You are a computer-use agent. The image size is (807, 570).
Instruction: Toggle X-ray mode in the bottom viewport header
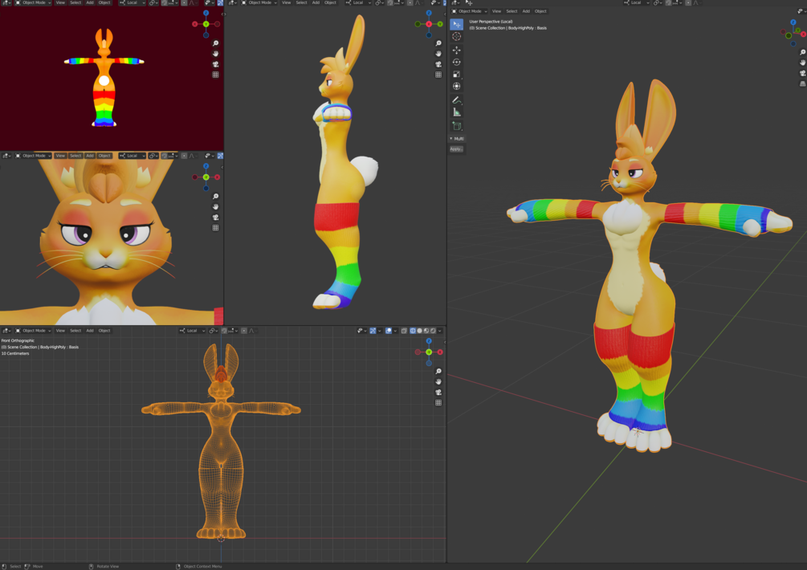(404, 331)
